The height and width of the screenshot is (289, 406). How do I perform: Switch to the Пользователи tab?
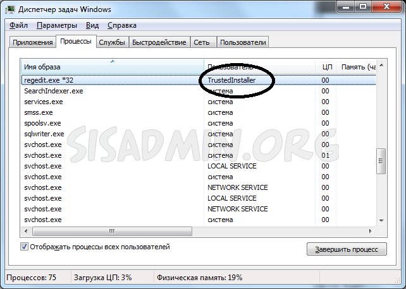coord(243,42)
